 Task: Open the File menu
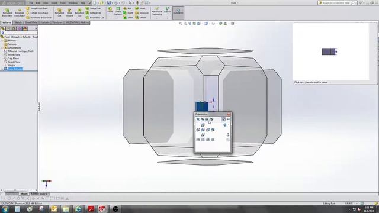[31, 3]
